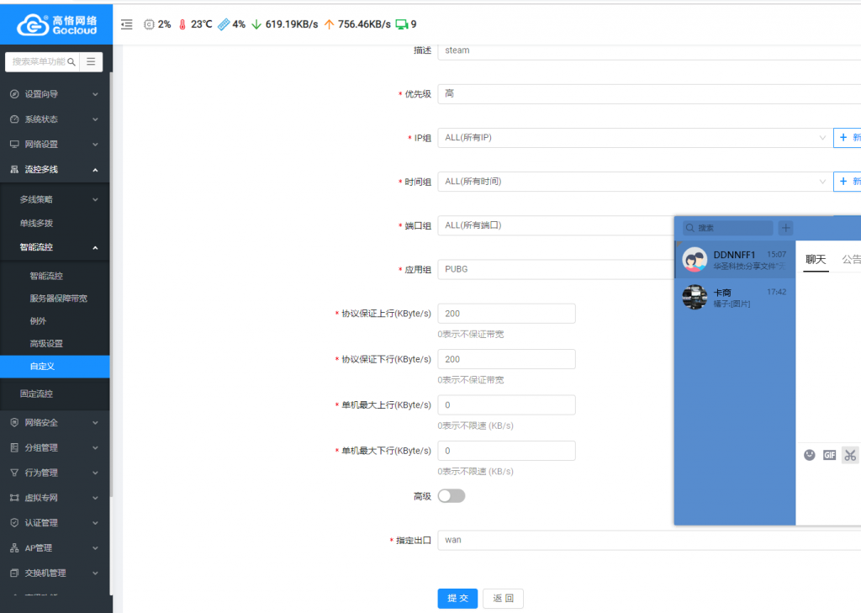Click the red thermometer temperature icon

click(x=182, y=24)
